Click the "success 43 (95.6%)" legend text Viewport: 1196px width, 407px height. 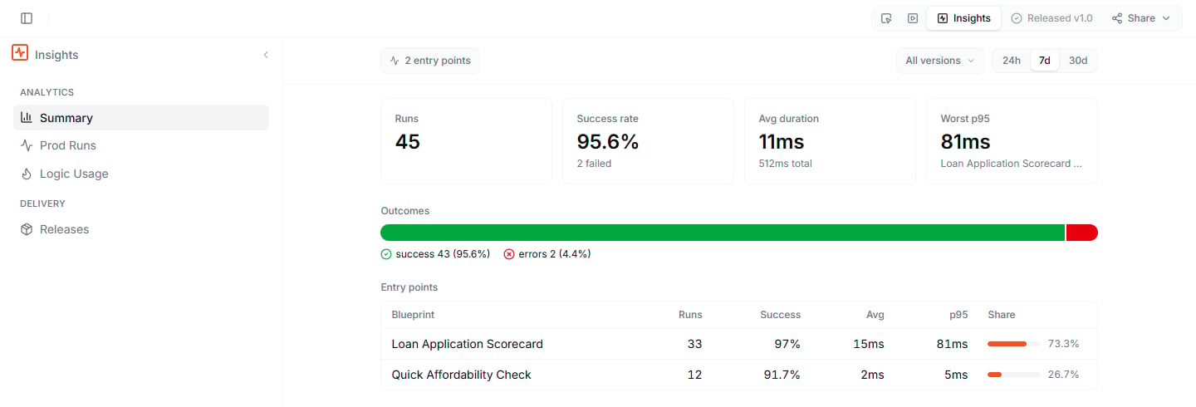click(x=443, y=254)
